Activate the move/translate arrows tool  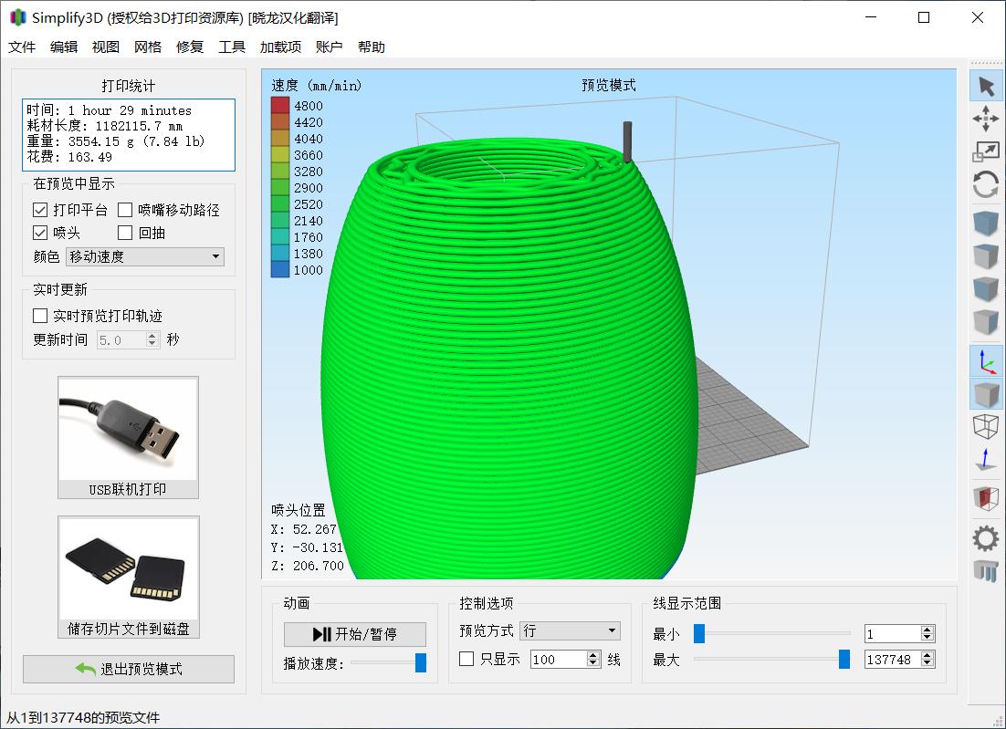click(x=986, y=119)
